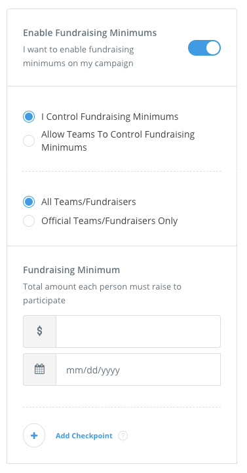Click the I want to enable description text
Viewport: 247px width, 473px height.
[79, 56]
